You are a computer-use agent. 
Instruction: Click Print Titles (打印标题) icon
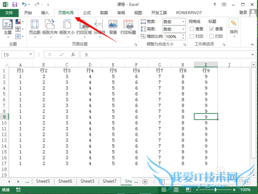click(128, 27)
